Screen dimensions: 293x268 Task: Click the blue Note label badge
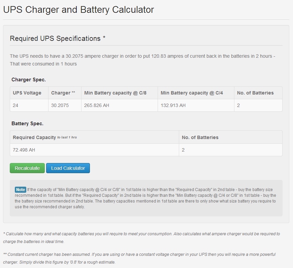20,190
